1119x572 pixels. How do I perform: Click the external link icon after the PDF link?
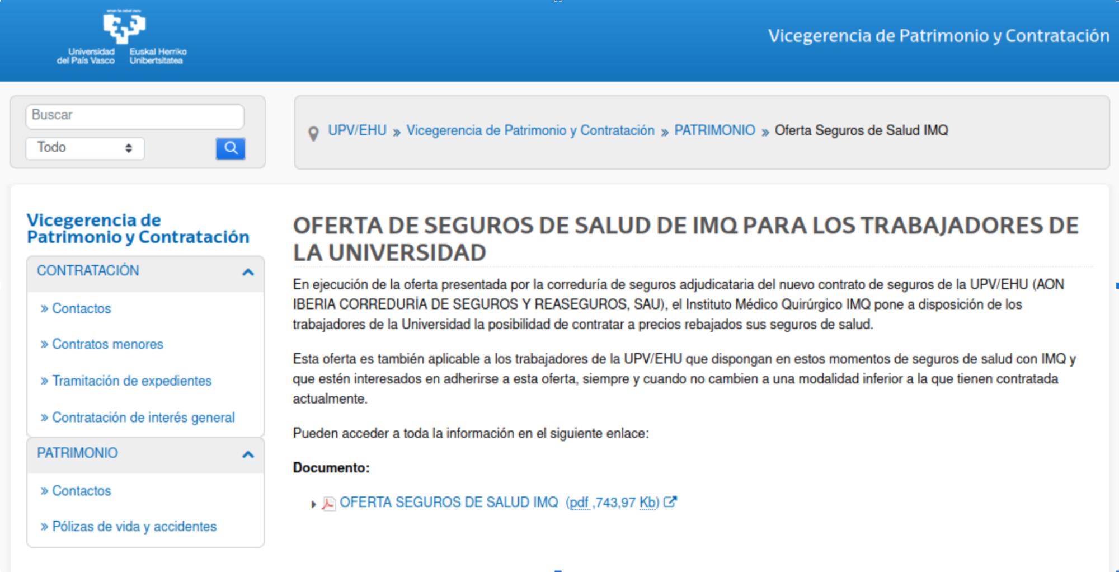(670, 502)
